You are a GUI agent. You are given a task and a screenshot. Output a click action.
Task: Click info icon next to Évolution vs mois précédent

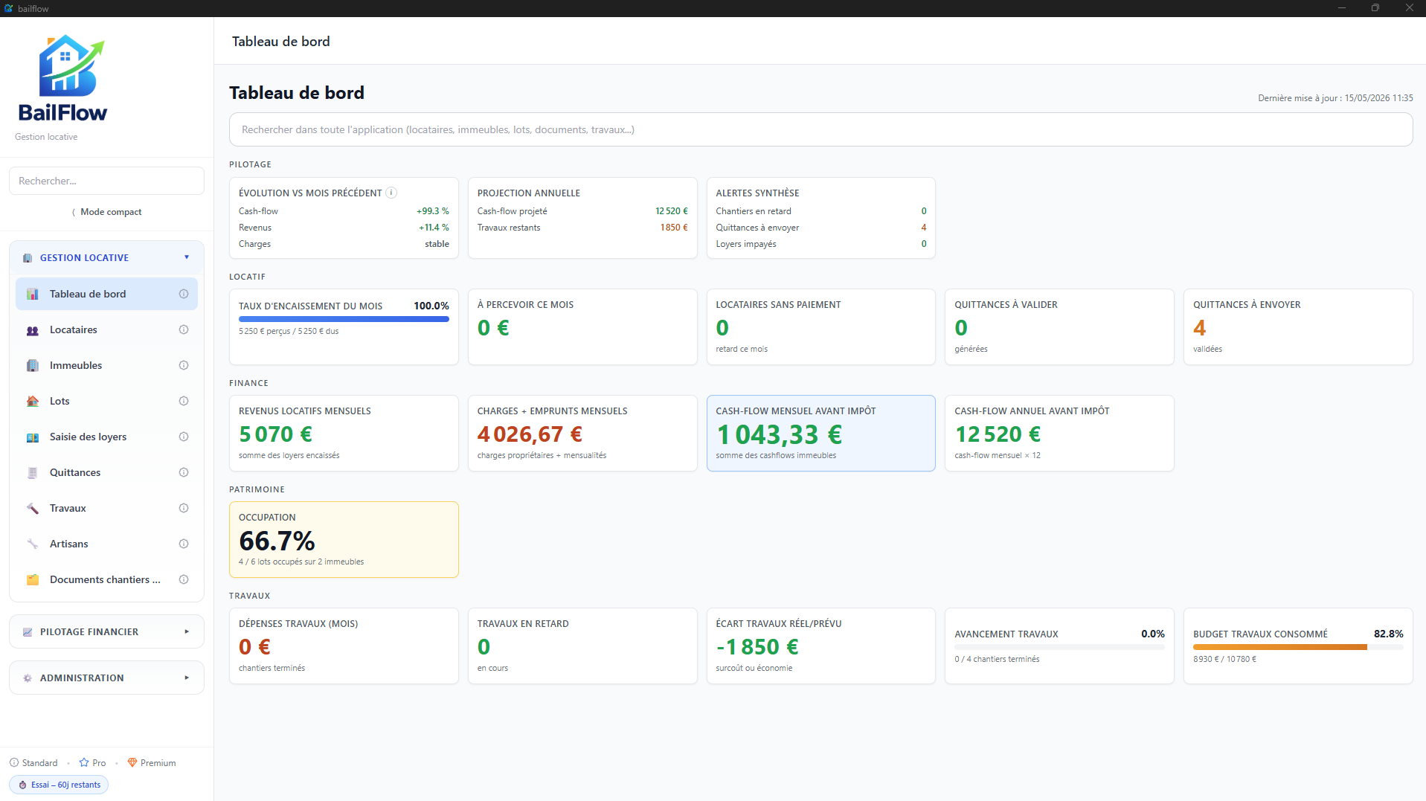click(391, 193)
